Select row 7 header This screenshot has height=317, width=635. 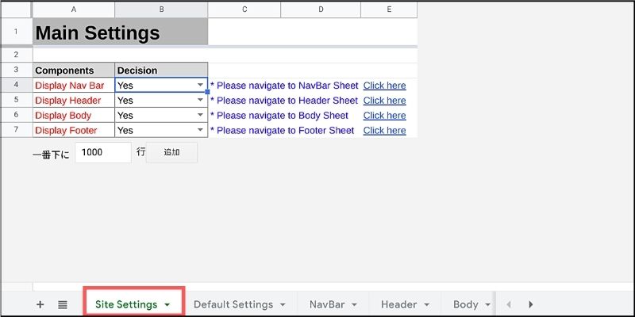click(x=16, y=130)
